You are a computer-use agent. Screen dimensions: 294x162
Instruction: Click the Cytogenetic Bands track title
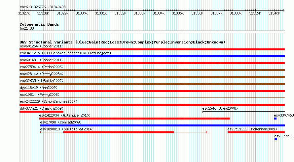[x=39, y=24]
